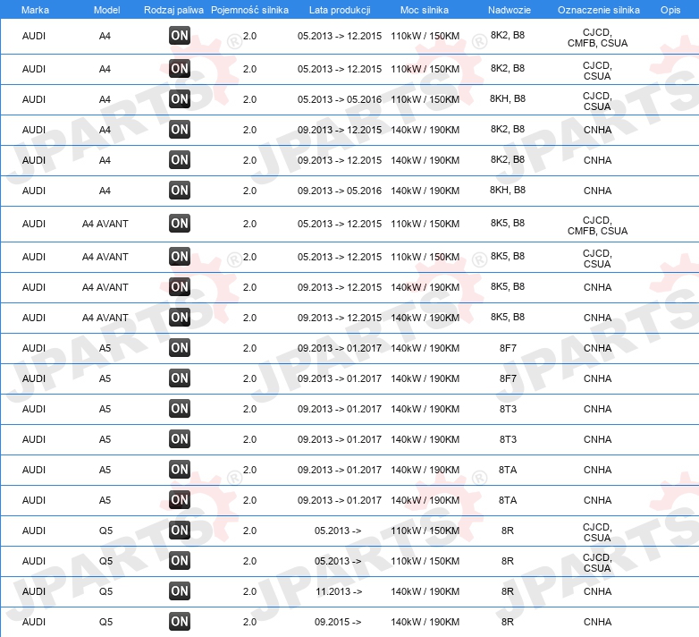The image size is (699, 637).
Task: Click '8R' body code in Q5 09.2015 row
Action: pyautogui.click(x=508, y=622)
